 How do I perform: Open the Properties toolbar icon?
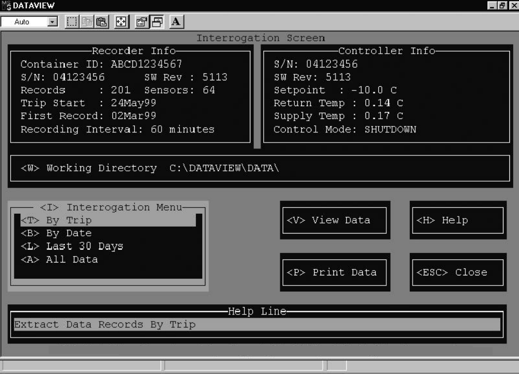point(142,22)
